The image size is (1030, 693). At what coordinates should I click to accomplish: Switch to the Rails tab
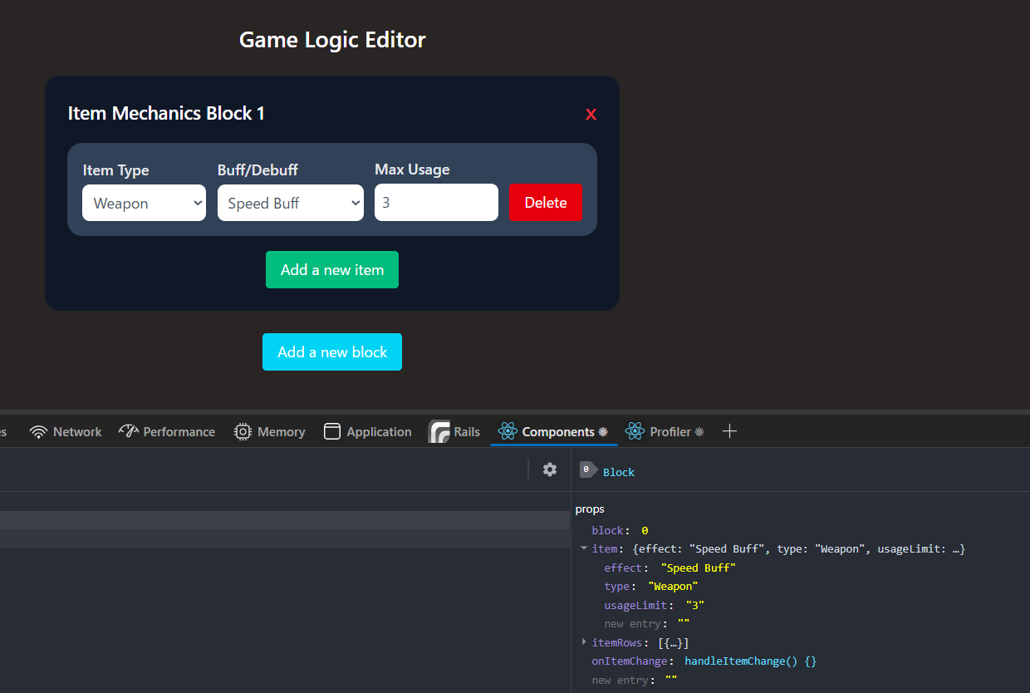454,432
